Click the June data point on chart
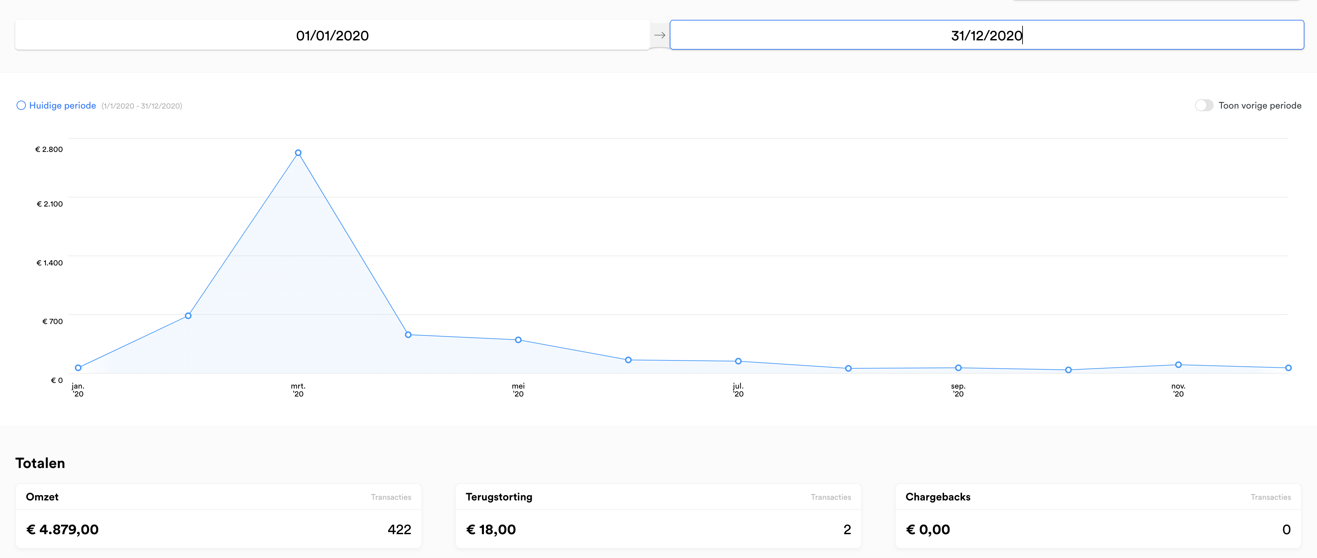Viewport: 1317px width, 558px height. coord(628,360)
